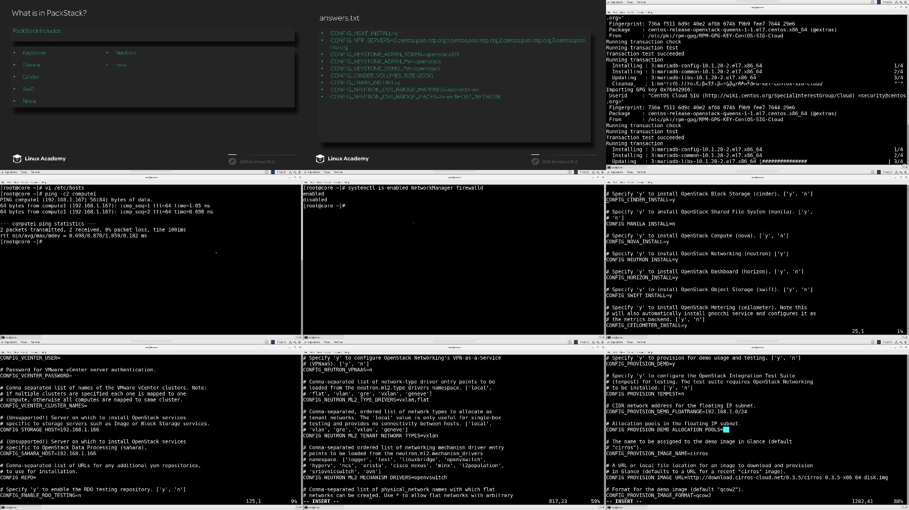This screenshot has width=909, height=510.
Task: Click the CONFIG_CINDER_VOLUMES_SIZE=200G line
Action: (x=382, y=76)
